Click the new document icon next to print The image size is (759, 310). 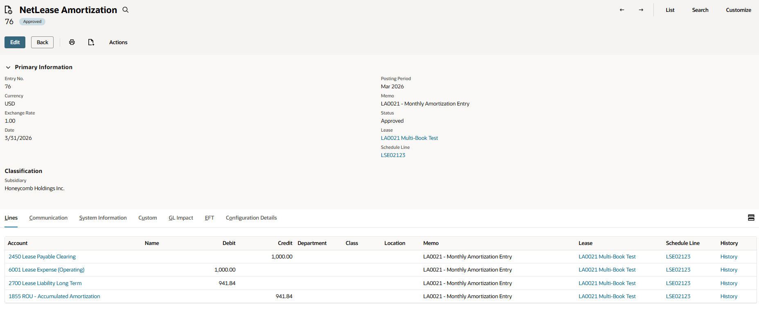pyautogui.click(x=91, y=42)
